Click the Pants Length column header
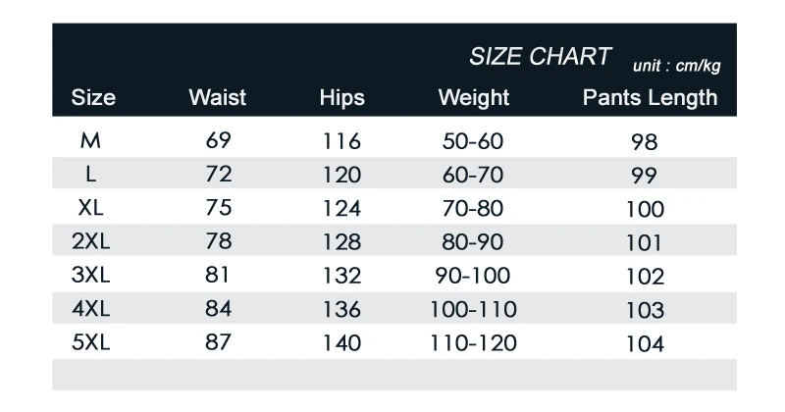This screenshot has width=785, height=412. tap(650, 98)
